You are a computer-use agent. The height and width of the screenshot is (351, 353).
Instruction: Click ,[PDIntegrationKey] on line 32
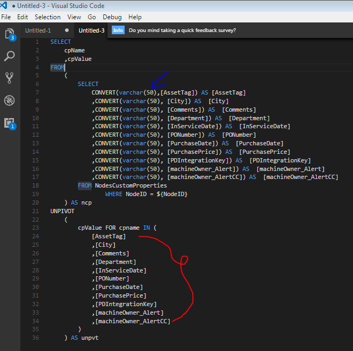click(x=124, y=304)
